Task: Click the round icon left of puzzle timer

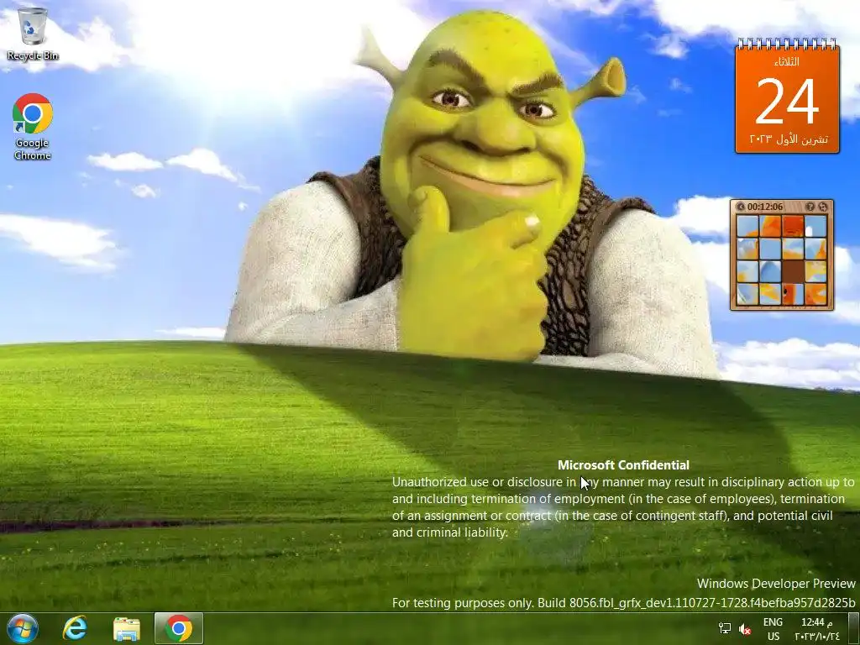Action: 741,207
